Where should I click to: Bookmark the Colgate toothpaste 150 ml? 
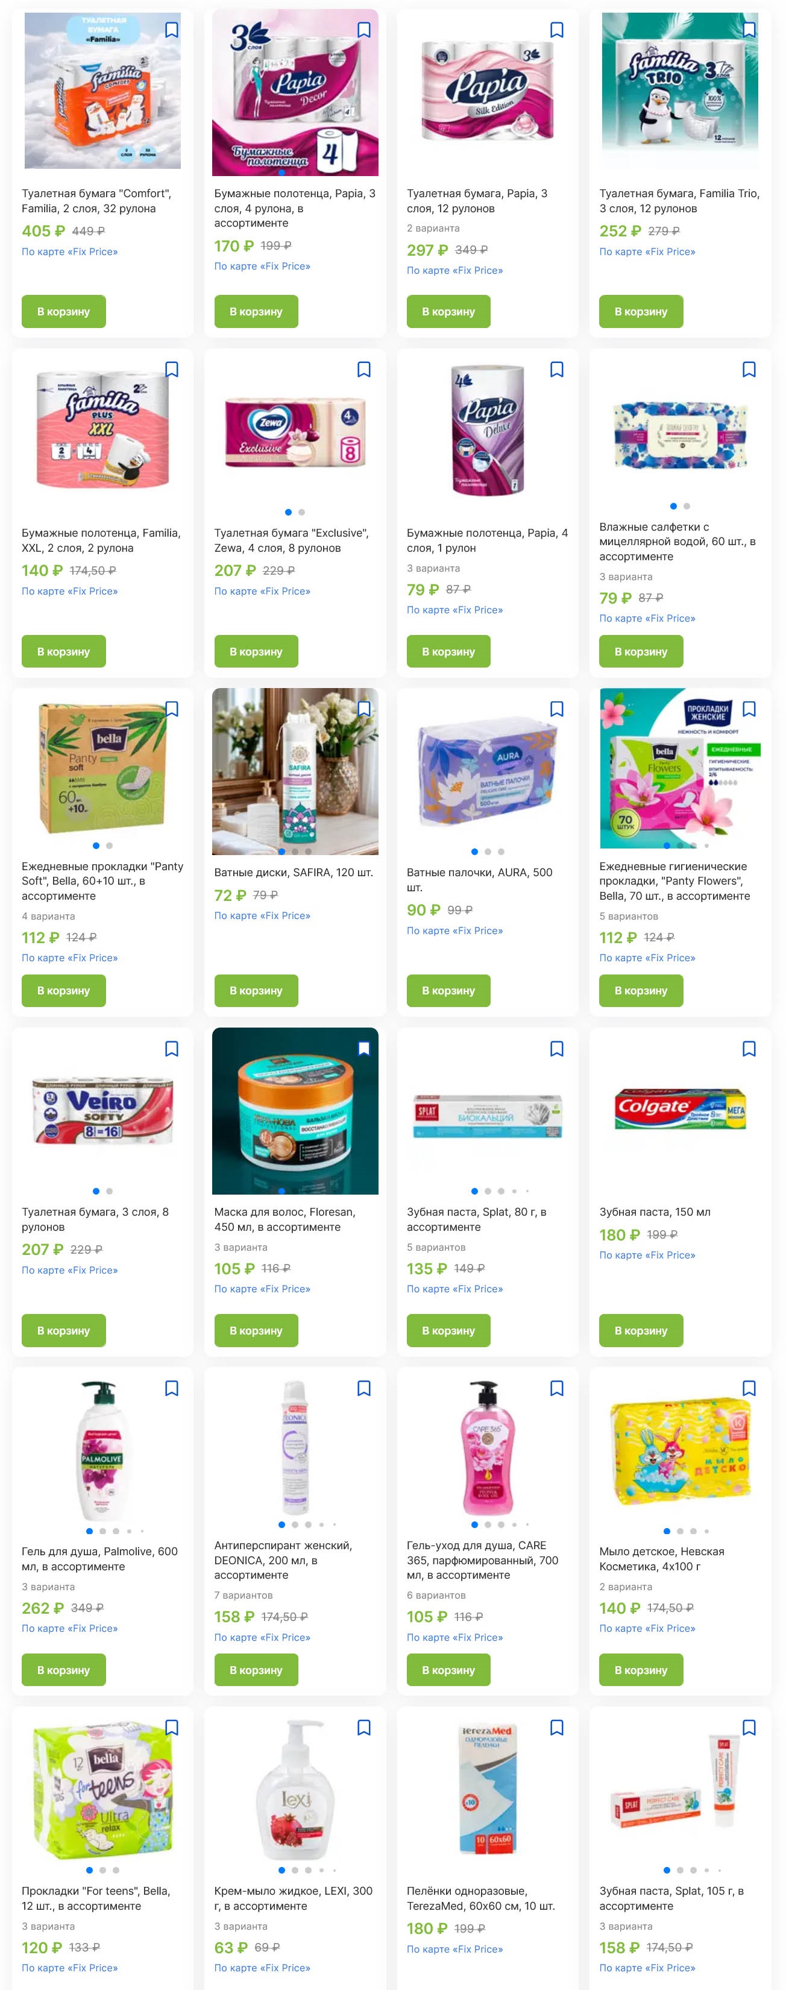(x=749, y=1049)
